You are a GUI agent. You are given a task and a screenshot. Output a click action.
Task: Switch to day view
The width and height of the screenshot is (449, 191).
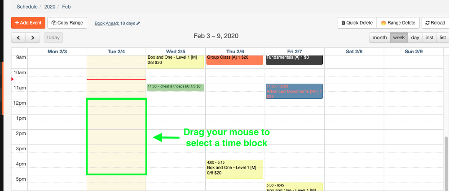[415, 37]
